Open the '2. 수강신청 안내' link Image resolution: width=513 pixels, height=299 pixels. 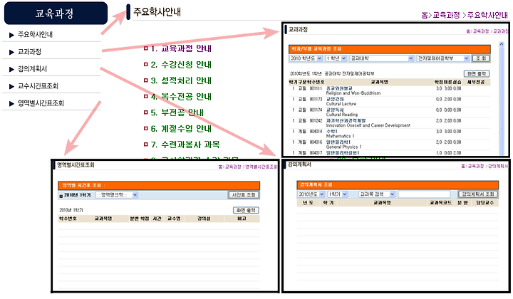(x=181, y=64)
